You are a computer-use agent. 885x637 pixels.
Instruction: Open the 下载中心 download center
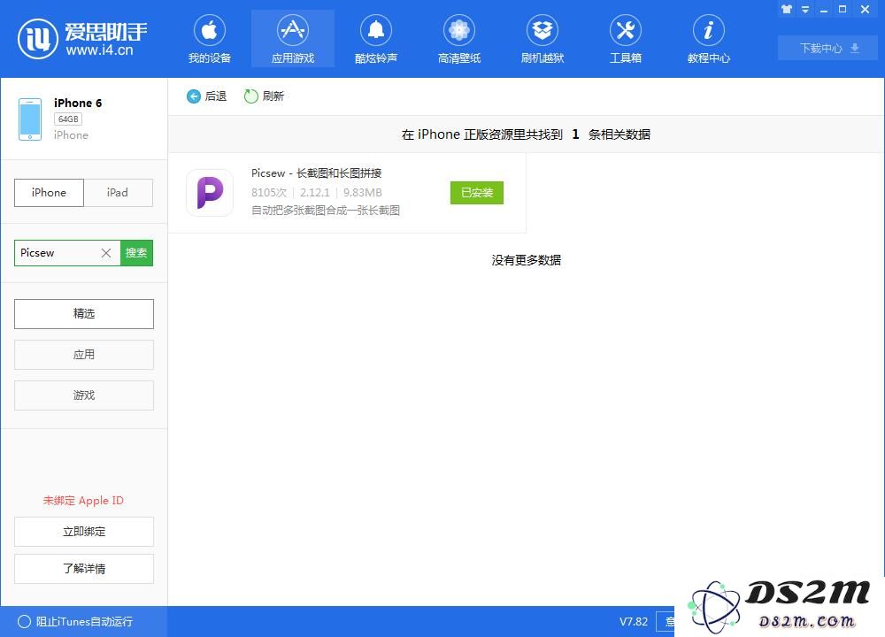point(828,48)
